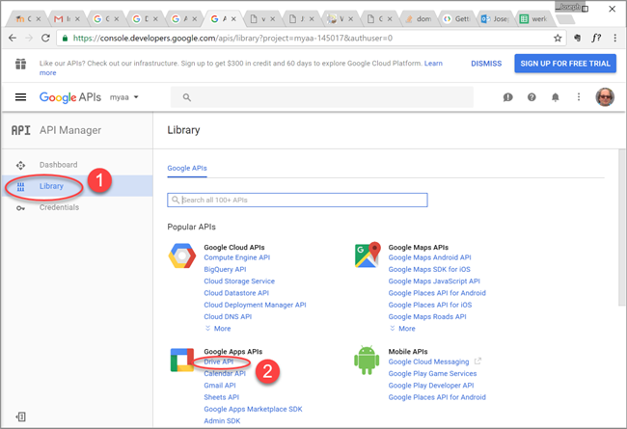Click Sign Up For Free Trial button

click(565, 64)
